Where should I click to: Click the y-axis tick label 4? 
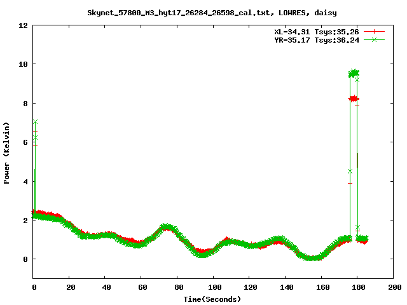(x=25, y=182)
